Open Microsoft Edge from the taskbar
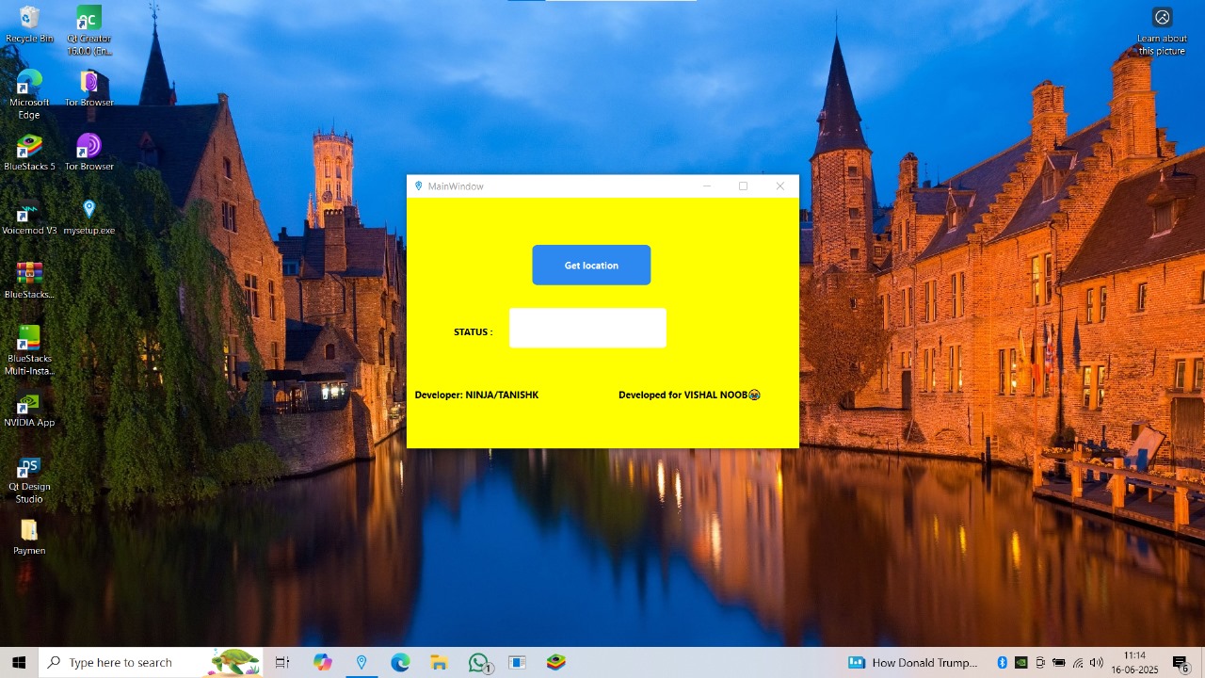Image resolution: width=1205 pixels, height=678 pixels. [x=400, y=662]
